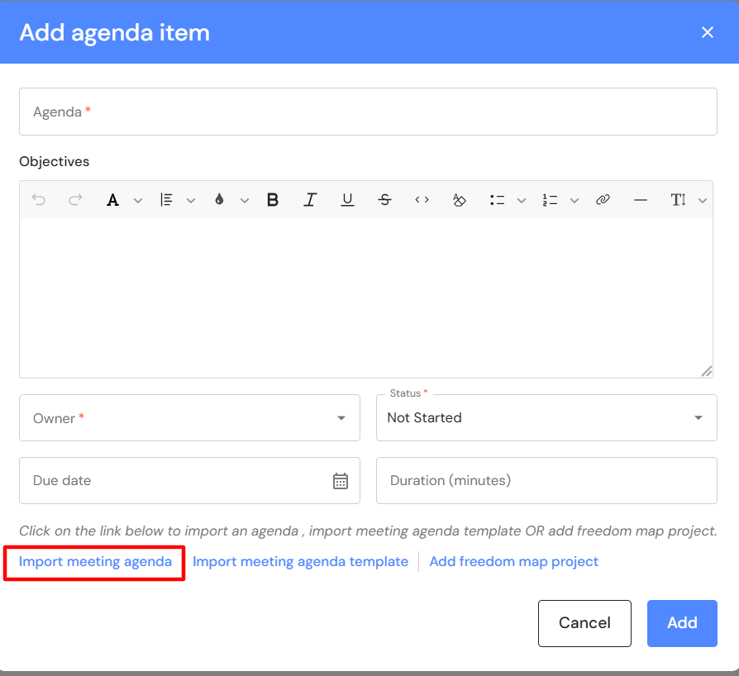Click Import meeting agenda link
This screenshot has width=739, height=676.
coord(95,562)
